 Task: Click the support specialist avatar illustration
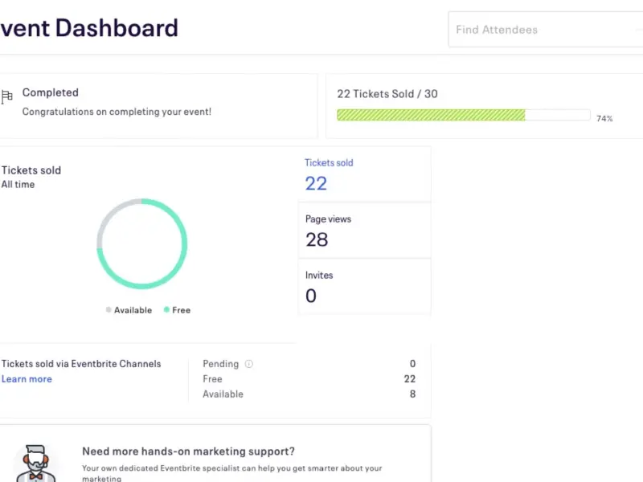tap(35, 464)
